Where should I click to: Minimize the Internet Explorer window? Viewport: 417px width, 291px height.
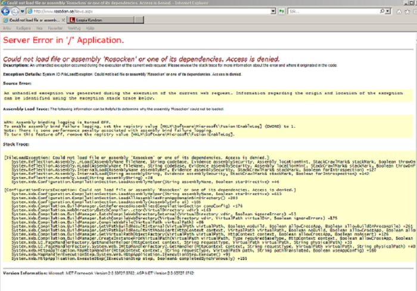pos(406,3)
